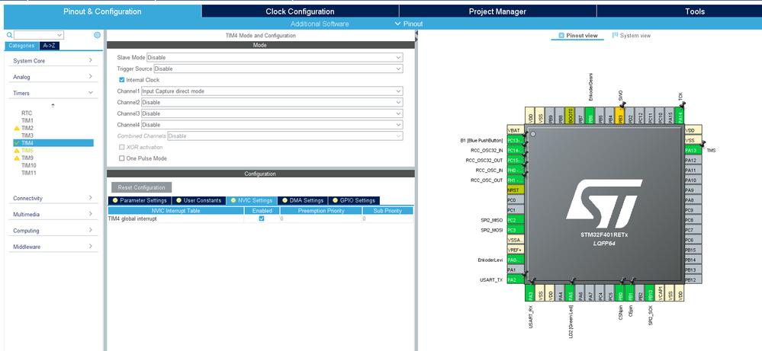The width and height of the screenshot is (762, 351).
Task: Select RTC in the Timers list
Action: coord(27,113)
